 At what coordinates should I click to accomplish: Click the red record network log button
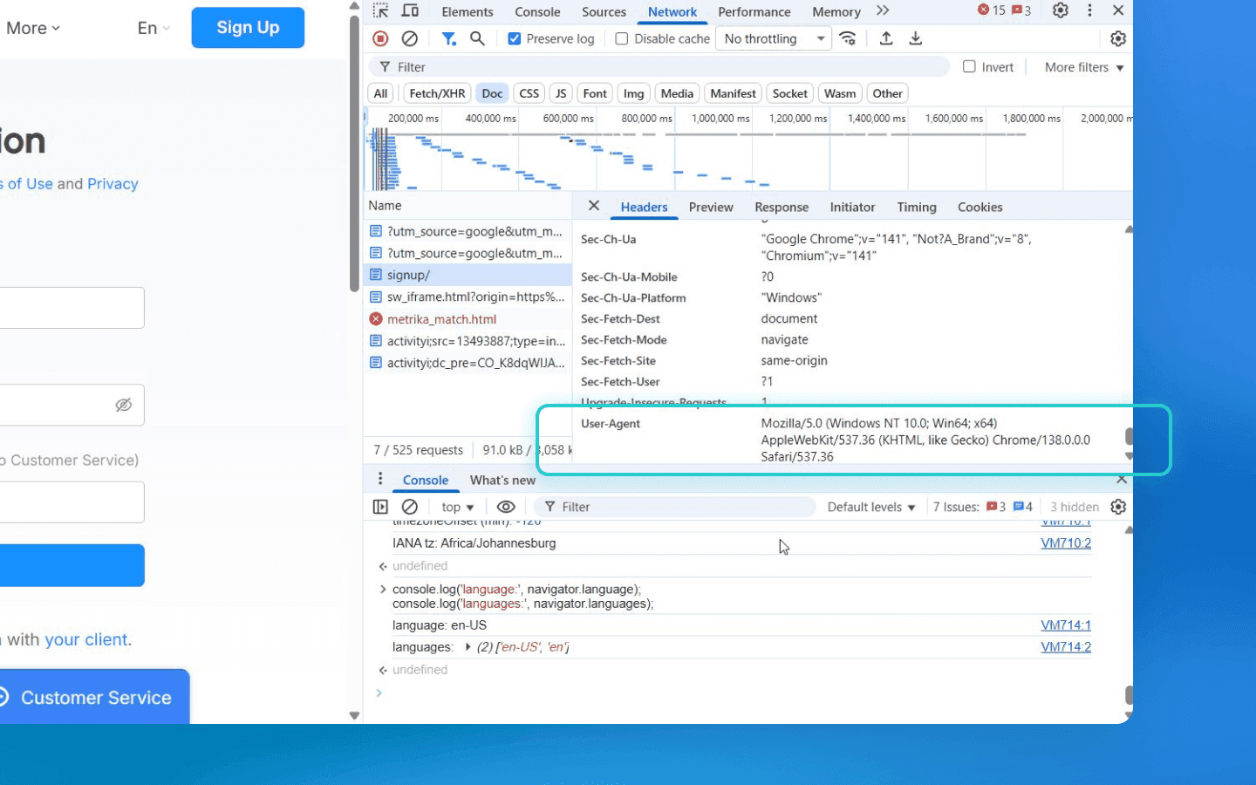point(380,38)
